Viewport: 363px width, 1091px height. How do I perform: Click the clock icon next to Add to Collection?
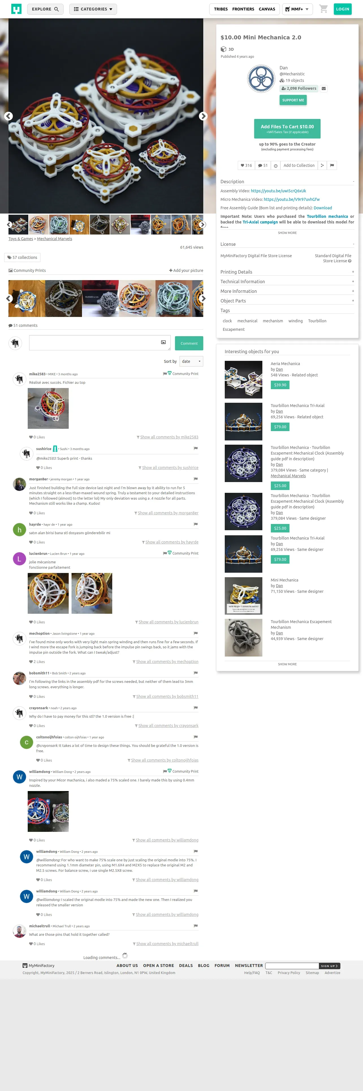[x=276, y=166]
